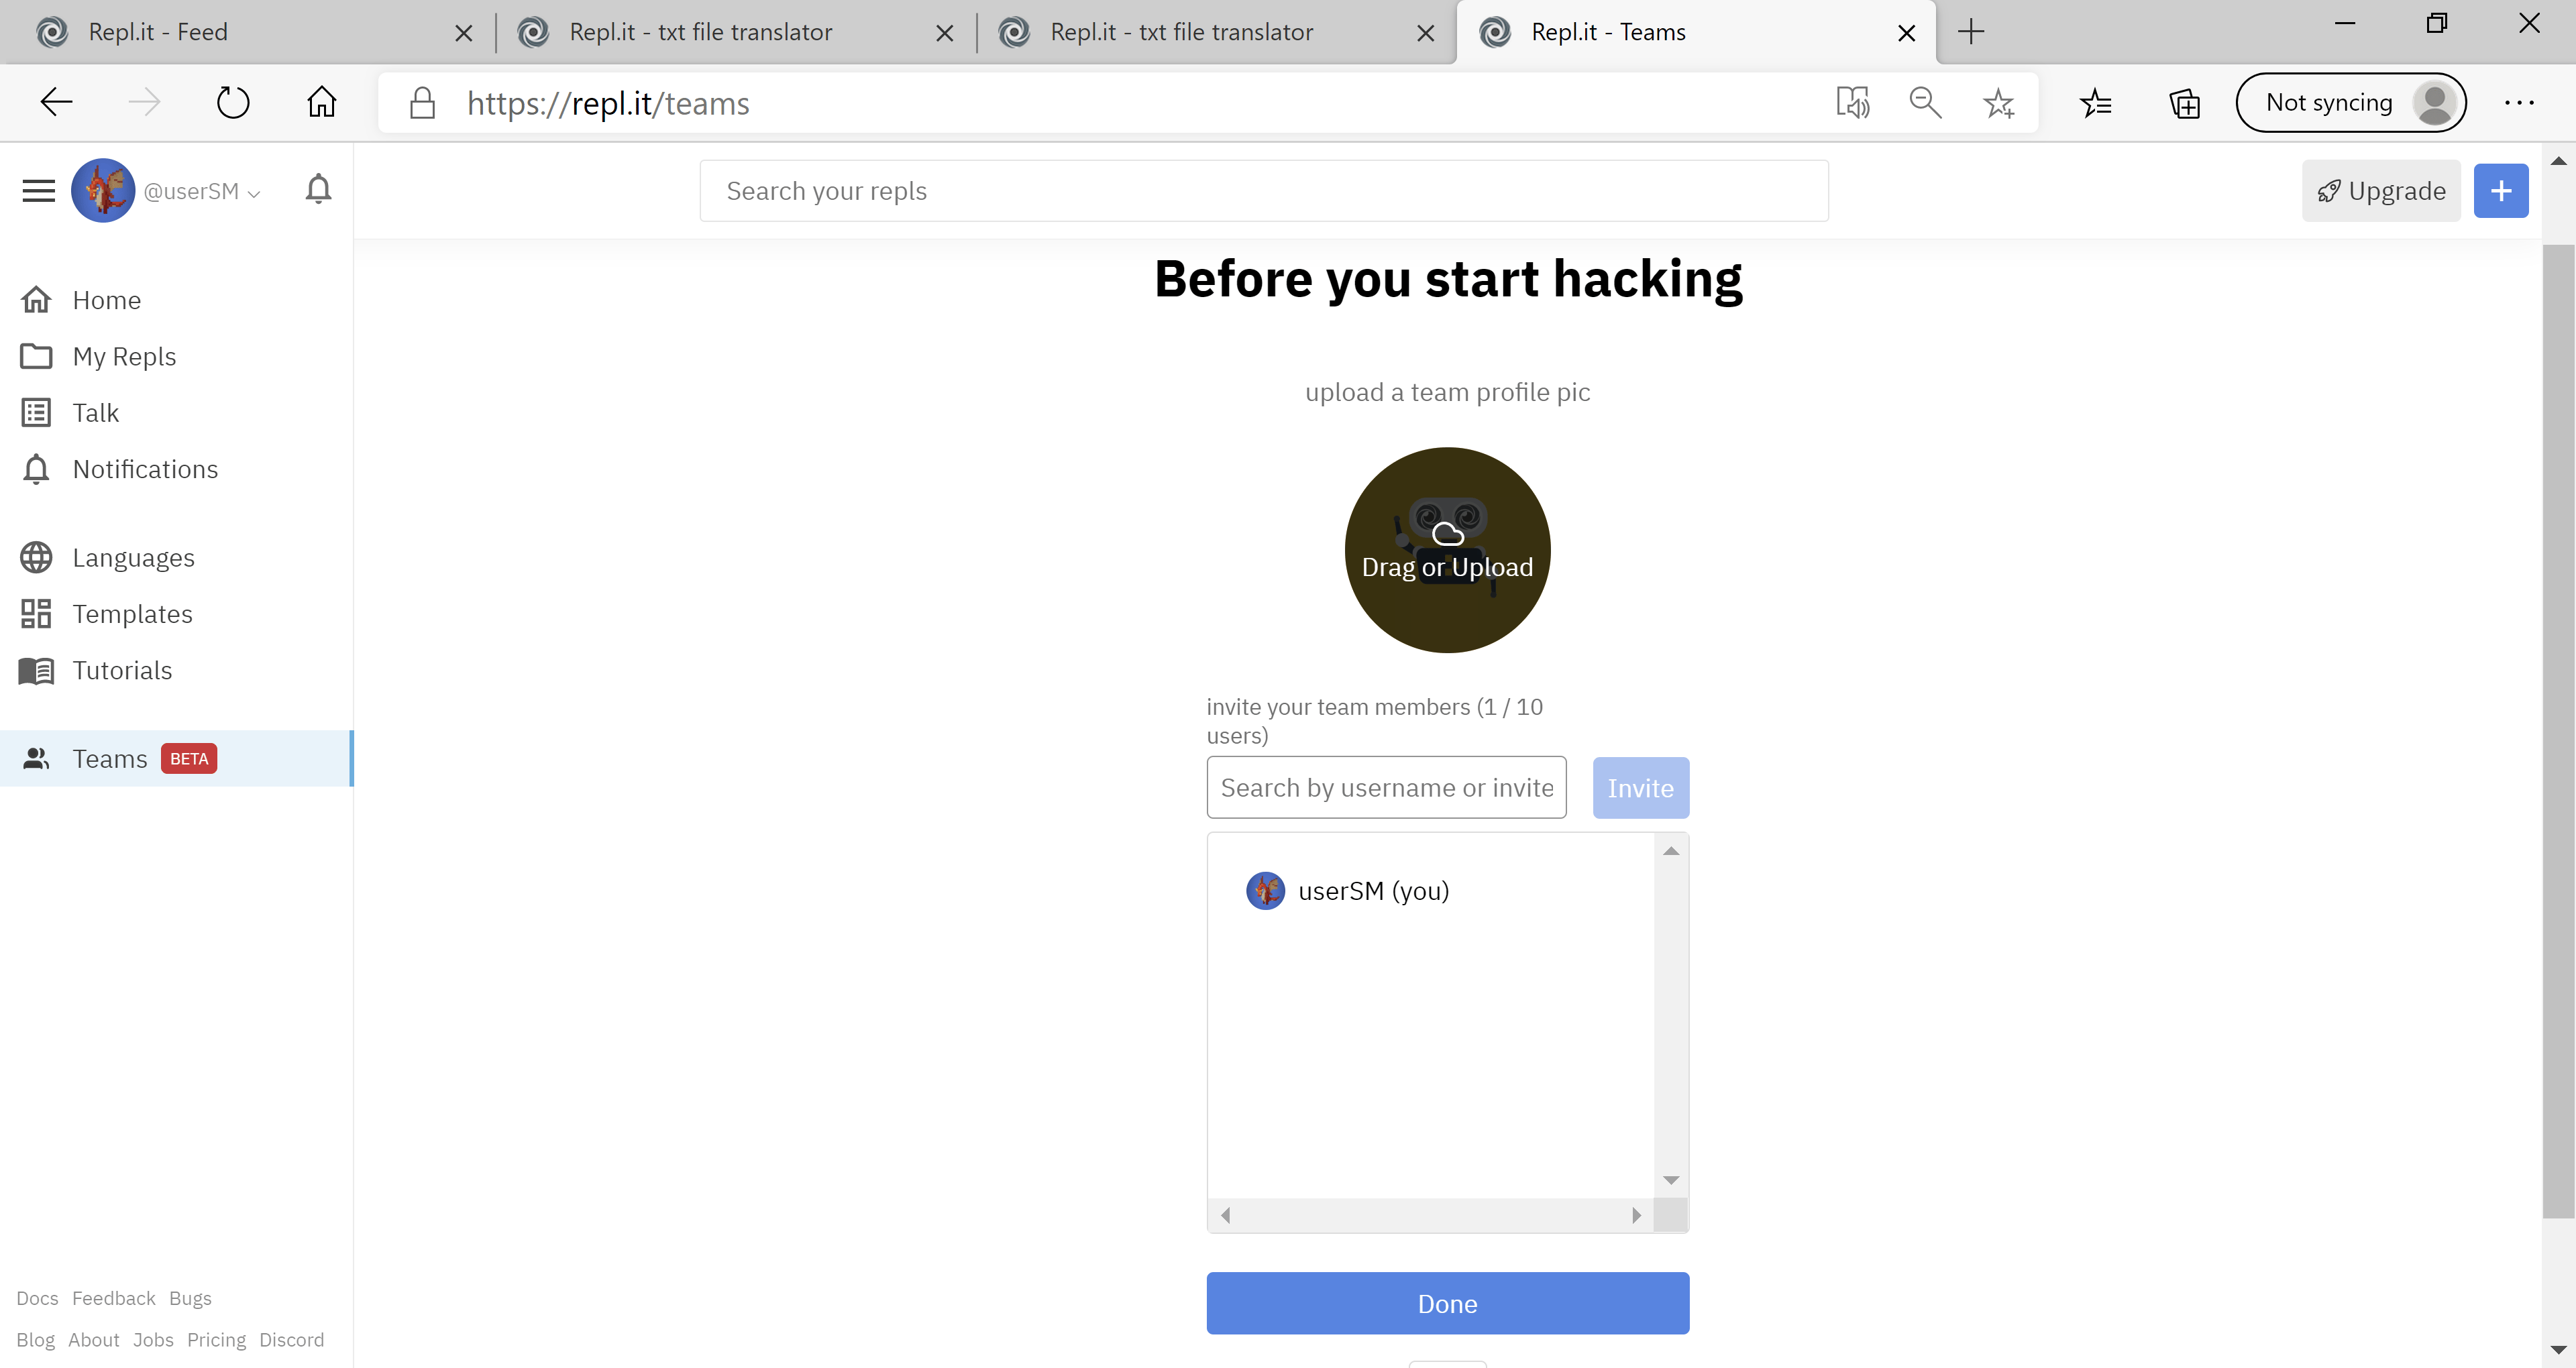Click Search by username or invite field
Image resolution: width=2576 pixels, height=1368 pixels.
(x=1385, y=787)
